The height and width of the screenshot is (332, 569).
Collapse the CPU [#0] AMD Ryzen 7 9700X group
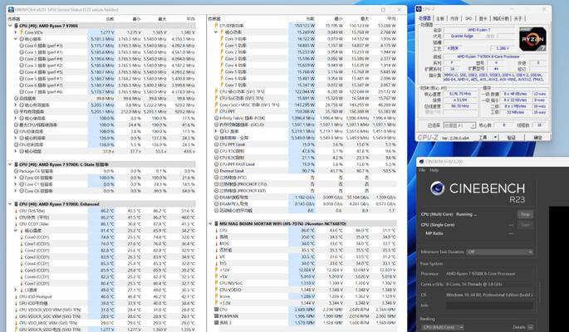tap(10, 26)
